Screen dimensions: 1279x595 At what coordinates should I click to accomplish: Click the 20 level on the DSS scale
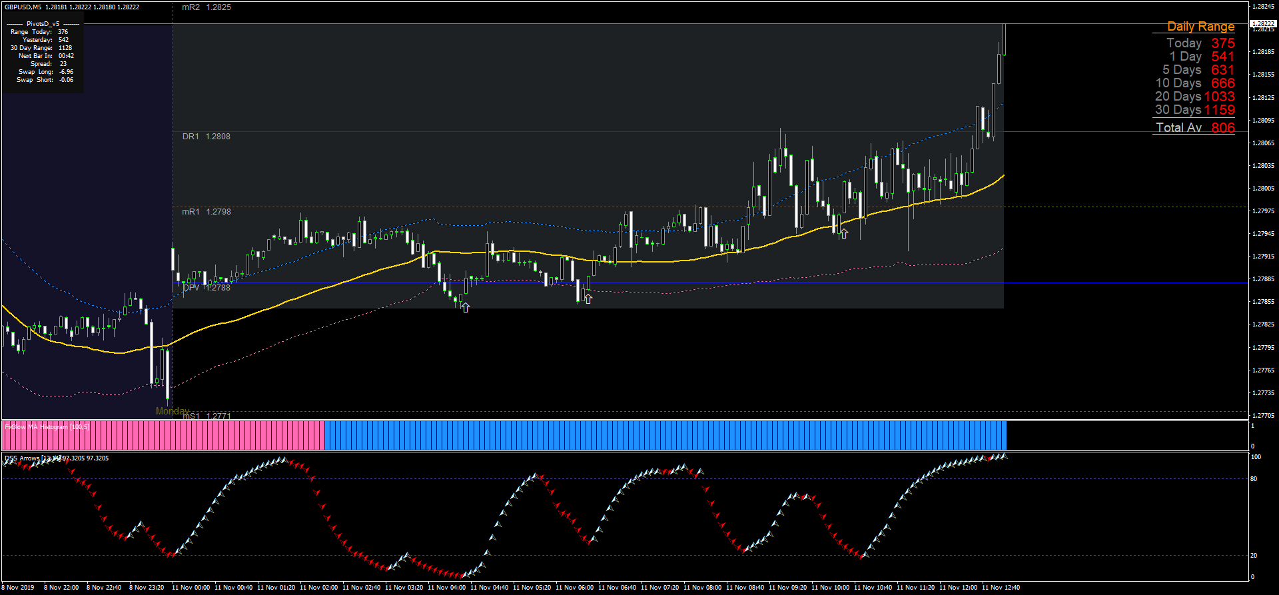pyautogui.click(x=1254, y=556)
